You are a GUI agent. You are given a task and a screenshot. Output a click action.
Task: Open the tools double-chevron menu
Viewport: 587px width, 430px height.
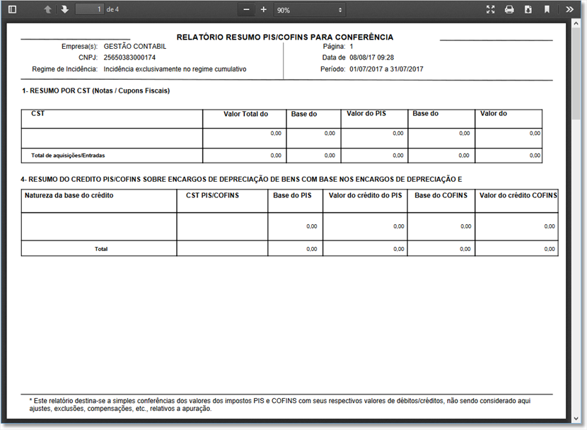pos(569,10)
